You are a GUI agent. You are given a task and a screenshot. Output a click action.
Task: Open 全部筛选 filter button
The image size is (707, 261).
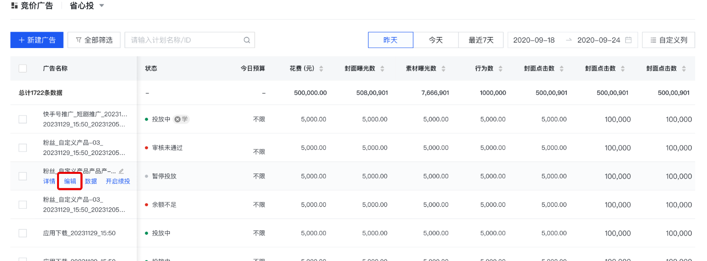coord(94,40)
